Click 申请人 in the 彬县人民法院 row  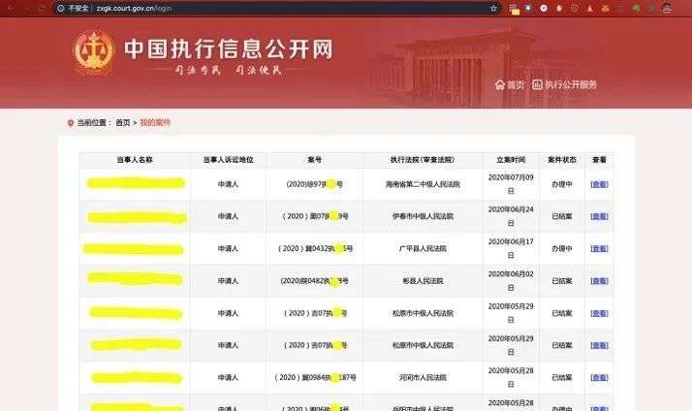228,281
